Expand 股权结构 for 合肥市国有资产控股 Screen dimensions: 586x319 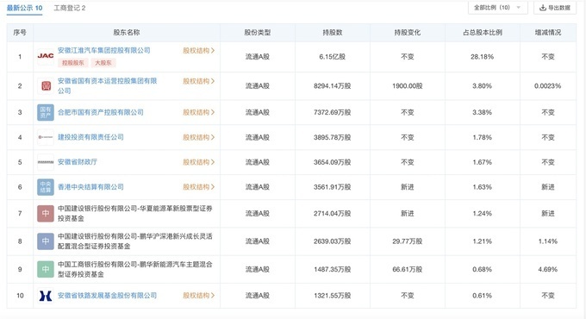[198, 112]
